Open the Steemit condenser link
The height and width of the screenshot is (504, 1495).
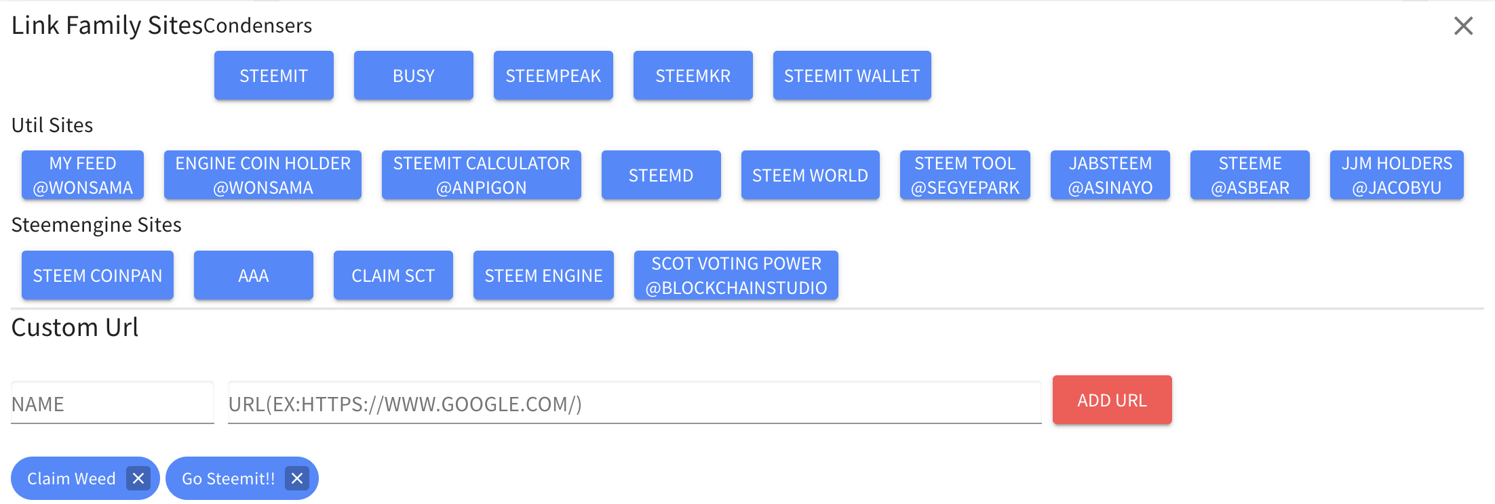tap(273, 76)
